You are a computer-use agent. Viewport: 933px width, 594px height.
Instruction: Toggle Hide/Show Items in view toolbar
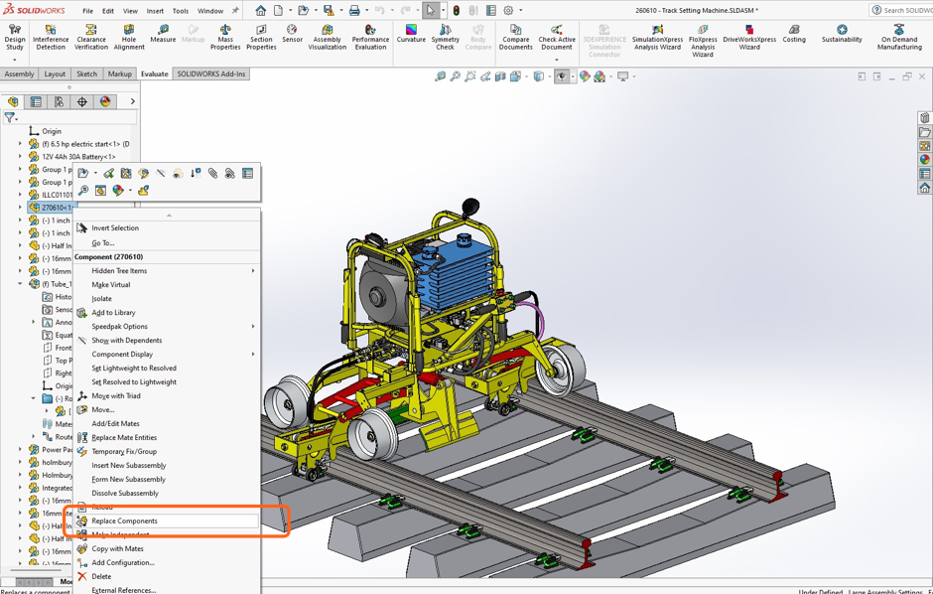point(563,76)
